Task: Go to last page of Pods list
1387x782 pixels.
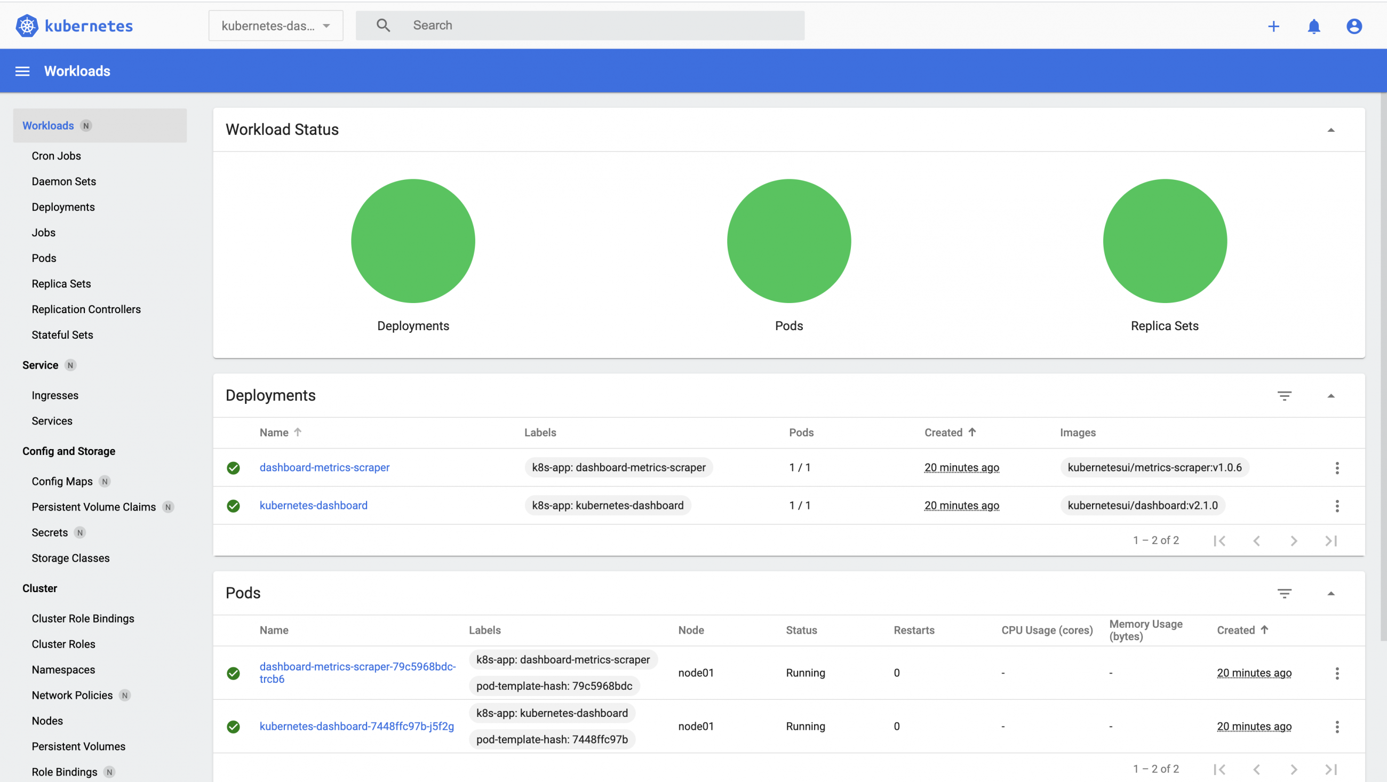Action: tap(1331, 769)
